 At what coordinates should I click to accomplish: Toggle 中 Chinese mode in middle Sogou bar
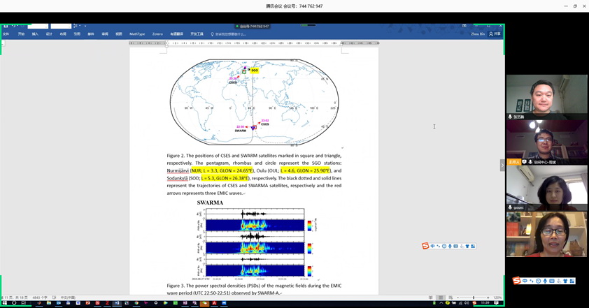pos(433,246)
